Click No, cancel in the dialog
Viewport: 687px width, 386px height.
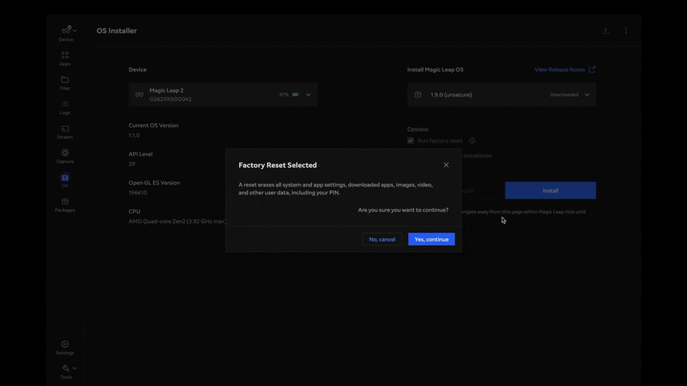[382, 239]
